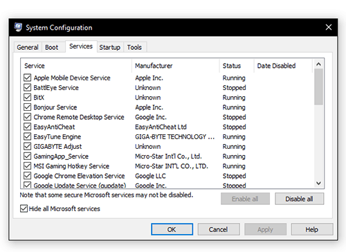Click the GIGA-BYTE TECHNOLOGY manufacturer cell
This screenshot has width=346, height=252.
point(175,136)
